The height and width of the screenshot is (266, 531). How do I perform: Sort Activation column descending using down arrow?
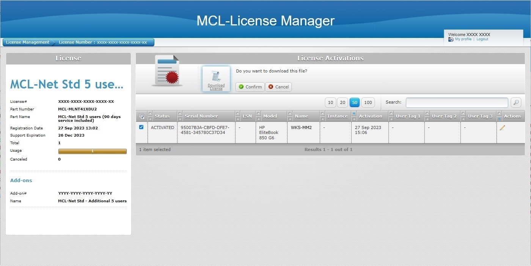(x=354, y=119)
